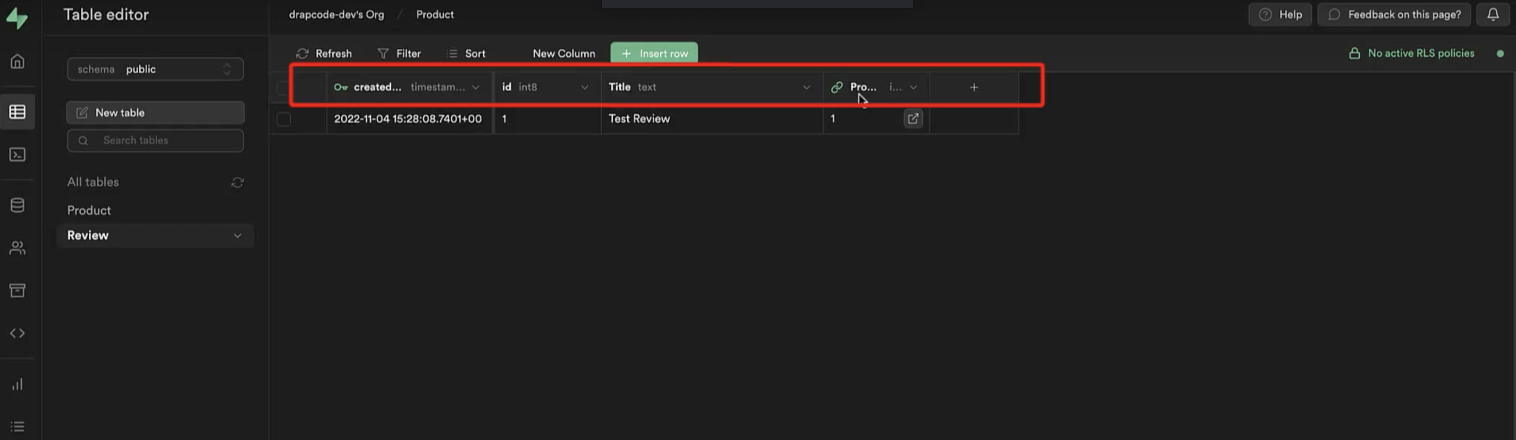Click No active RLS policies indicator
1516x440 pixels.
1411,54
